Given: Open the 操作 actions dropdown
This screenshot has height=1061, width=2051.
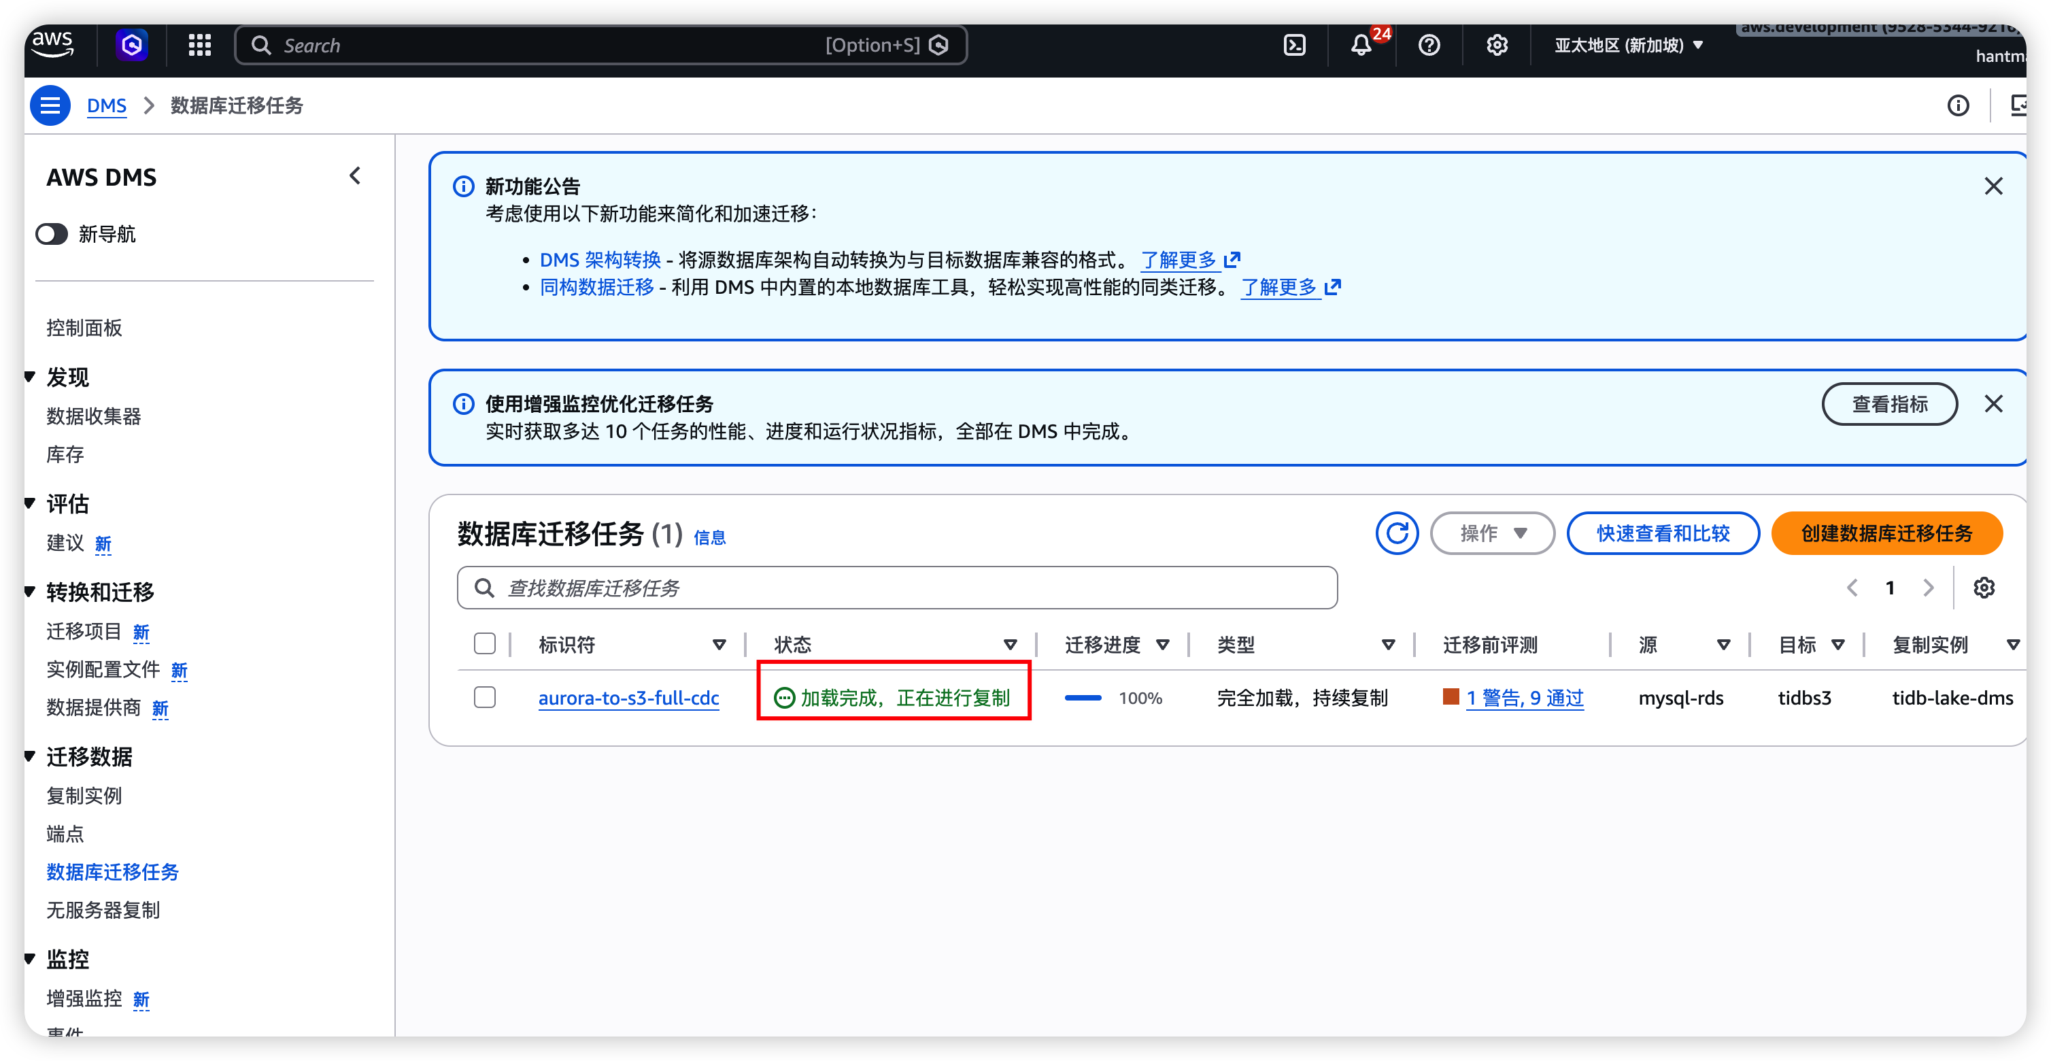Looking at the screenshot, I should 1492,533.
